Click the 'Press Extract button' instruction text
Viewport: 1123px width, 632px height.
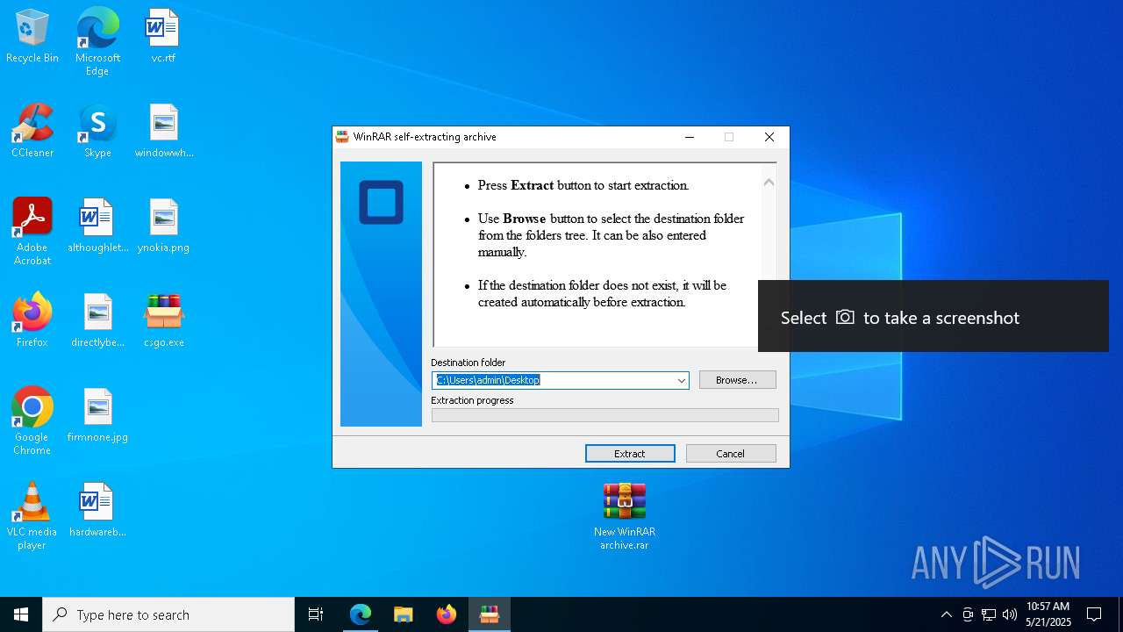583,185
